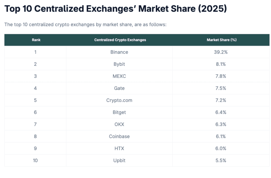Select the Crypto.com table cell
Screen dimensions: 271x178
point(119,100)
